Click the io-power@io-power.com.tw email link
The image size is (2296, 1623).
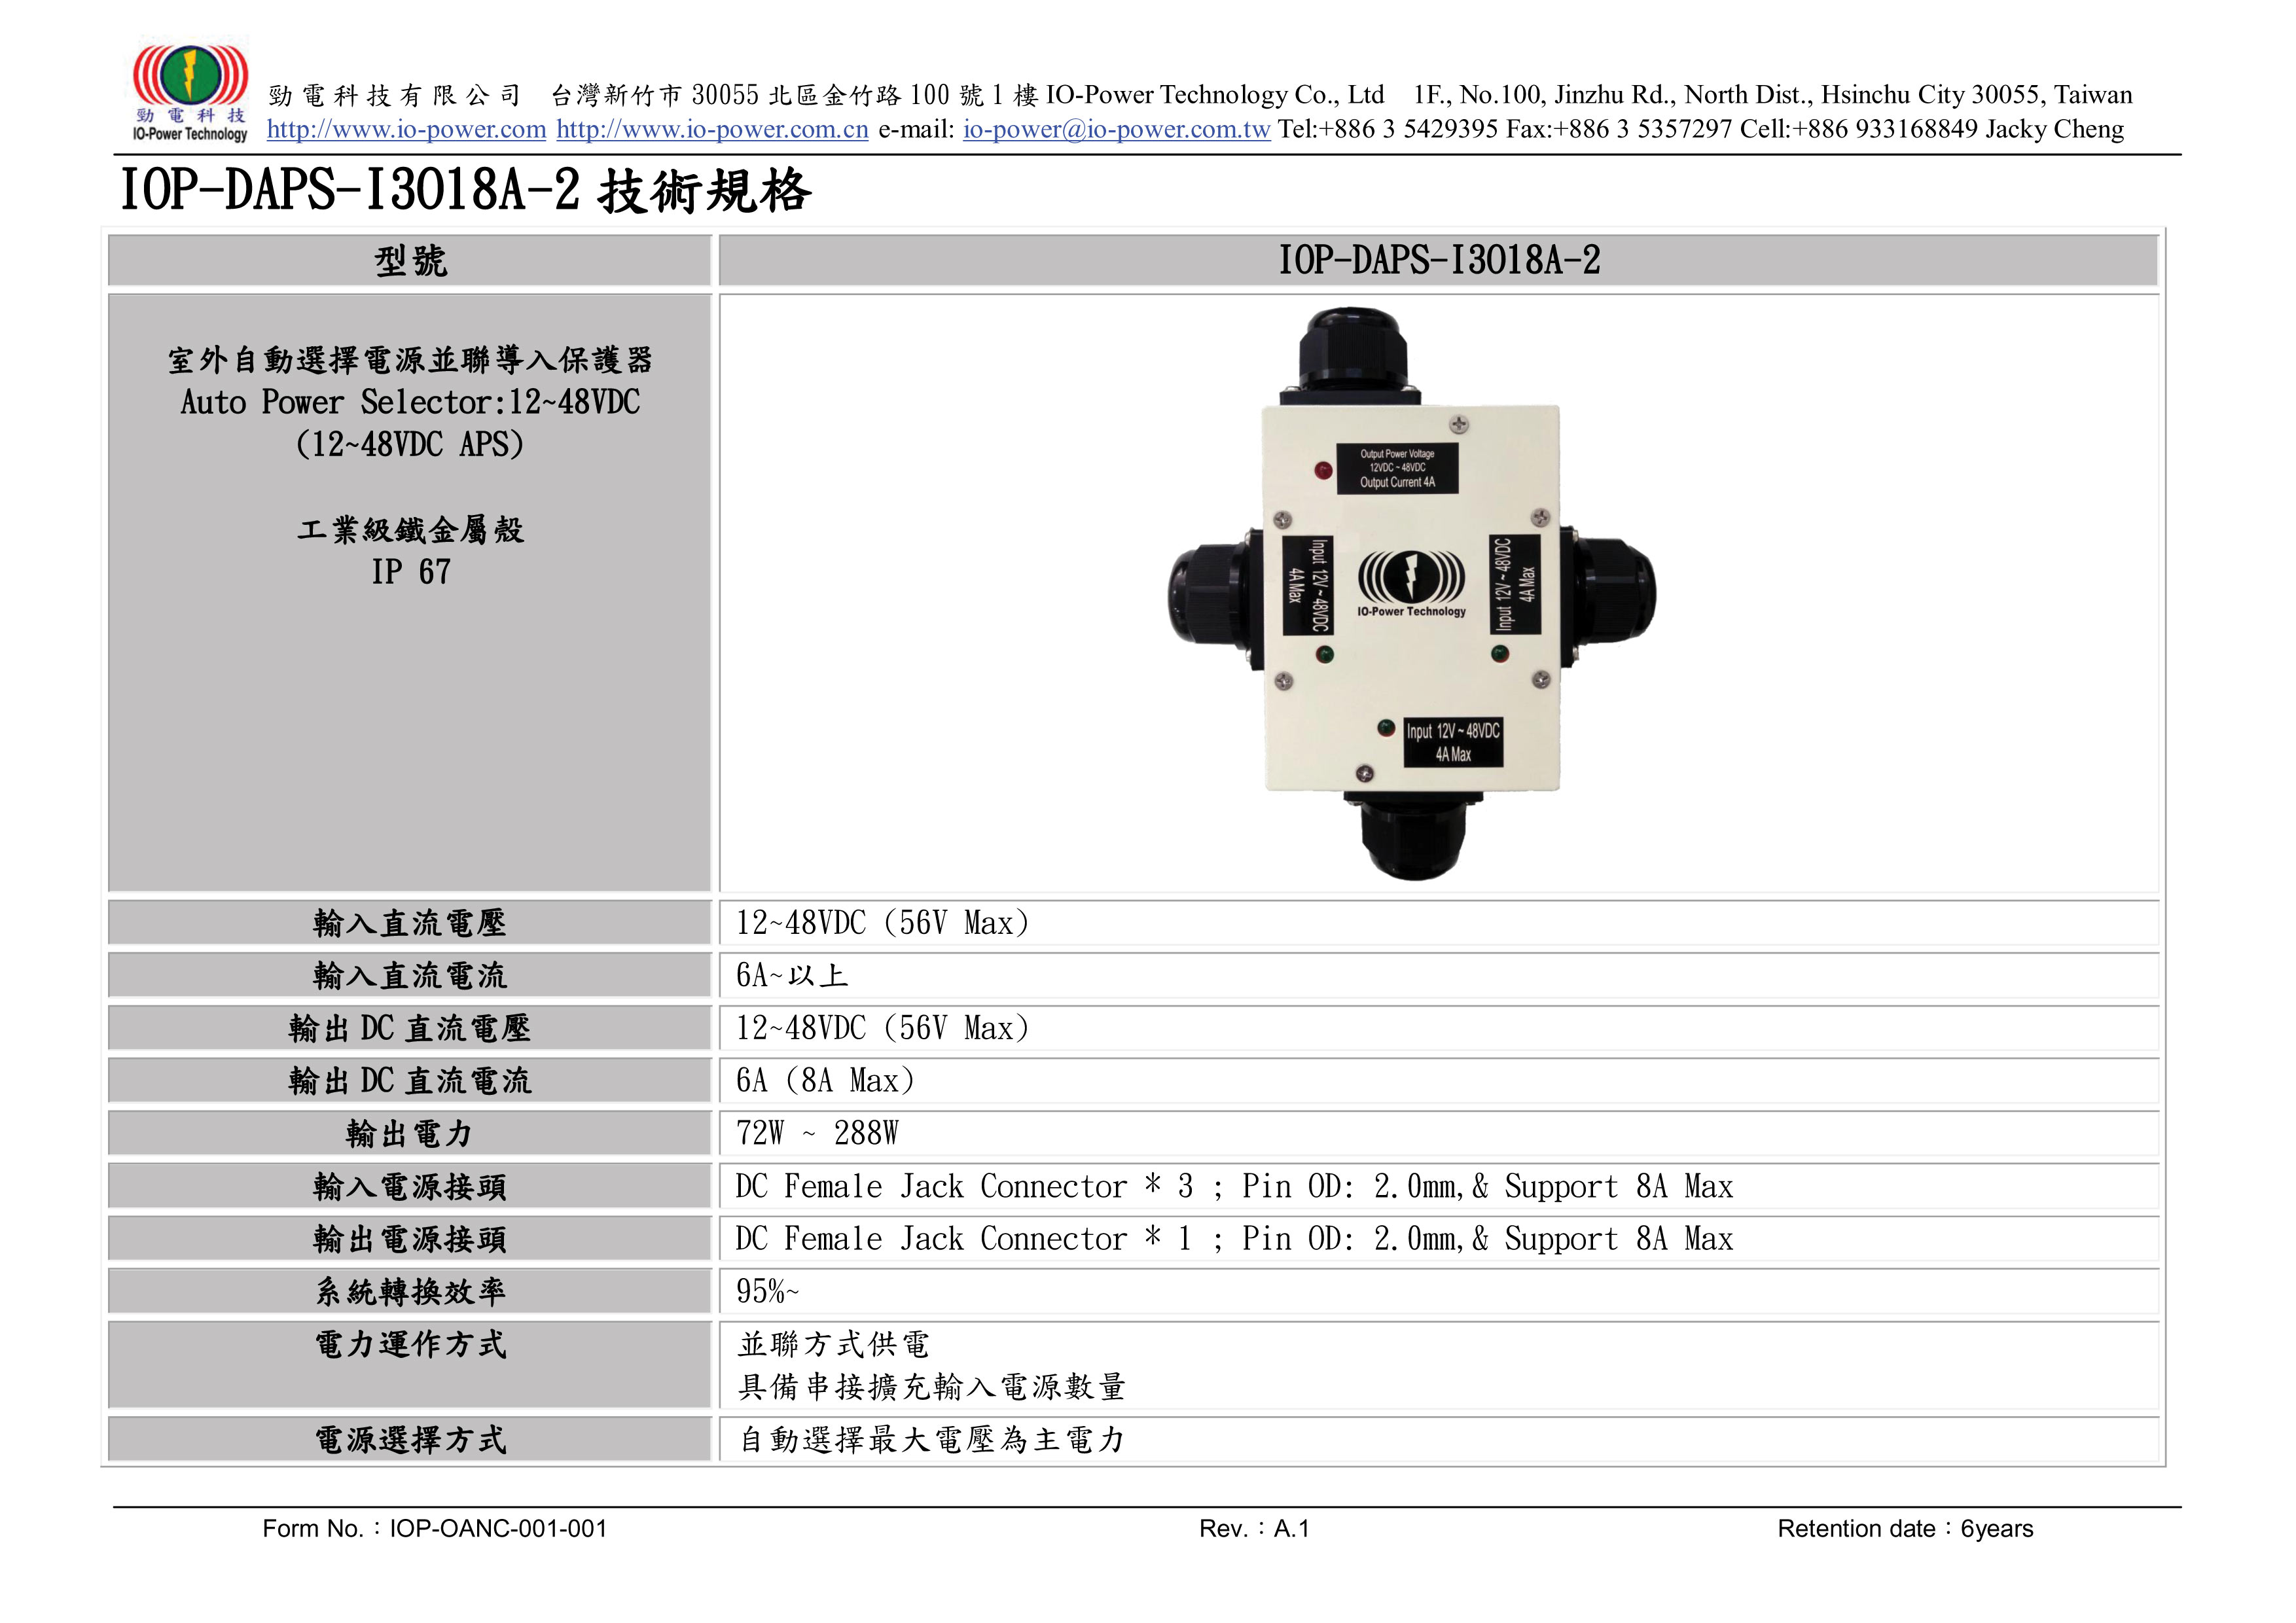(x=1116, y=130)
